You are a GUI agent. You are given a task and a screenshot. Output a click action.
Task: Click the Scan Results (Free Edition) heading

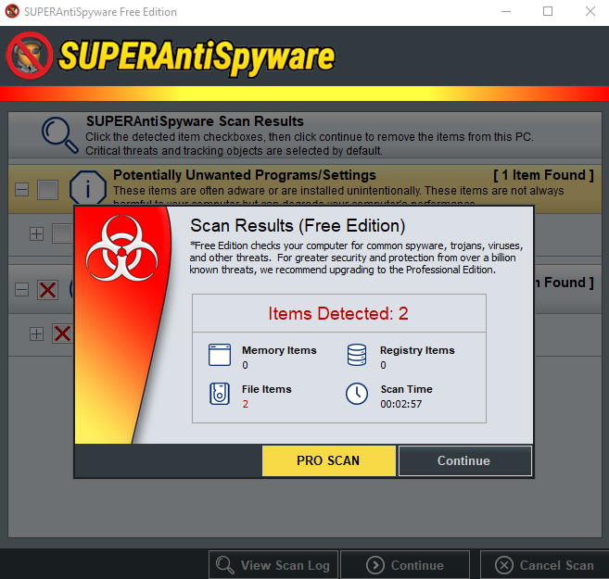(x=298, y=226)
